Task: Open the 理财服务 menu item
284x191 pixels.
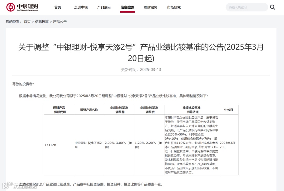Action: pos(150,7)
